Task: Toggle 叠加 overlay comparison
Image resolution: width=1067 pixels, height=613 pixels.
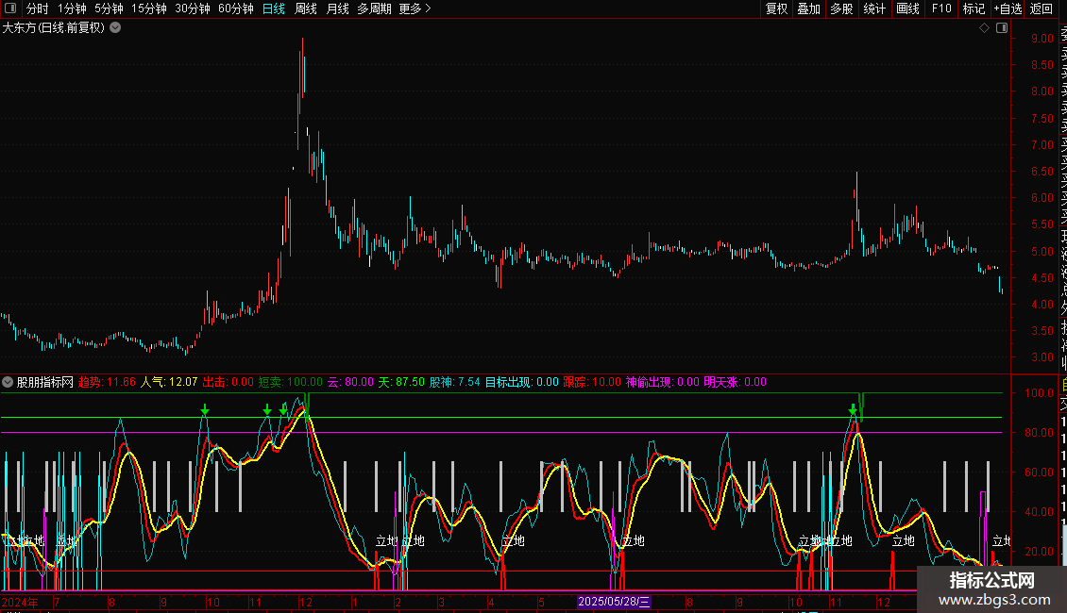Action: [808, 8]
